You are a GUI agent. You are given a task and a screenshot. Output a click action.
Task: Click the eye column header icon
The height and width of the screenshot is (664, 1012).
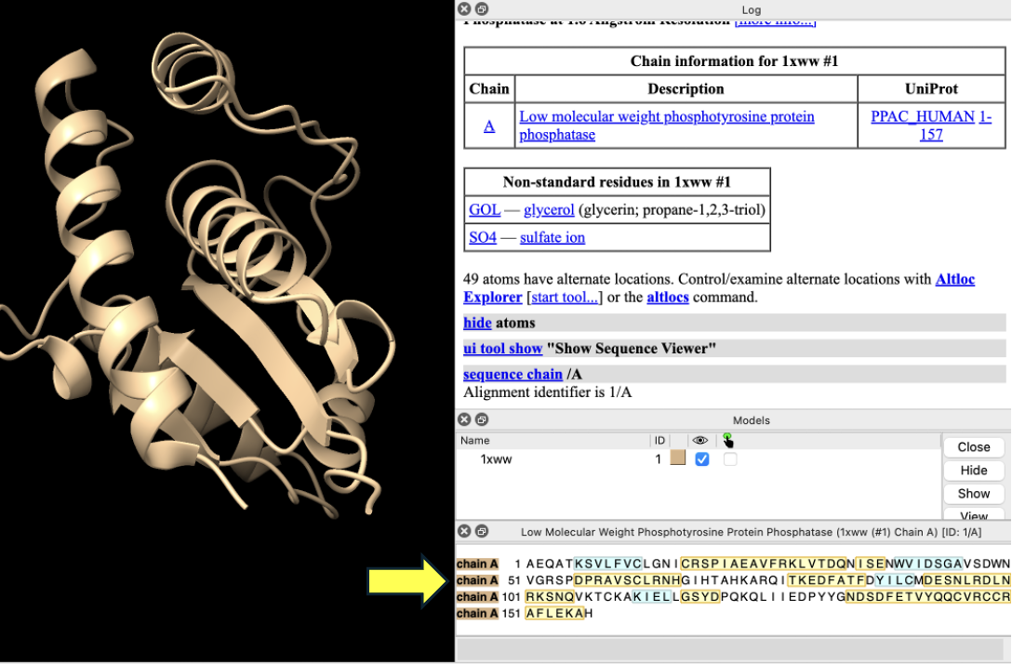pyautogui.click(x=701, y=441)
